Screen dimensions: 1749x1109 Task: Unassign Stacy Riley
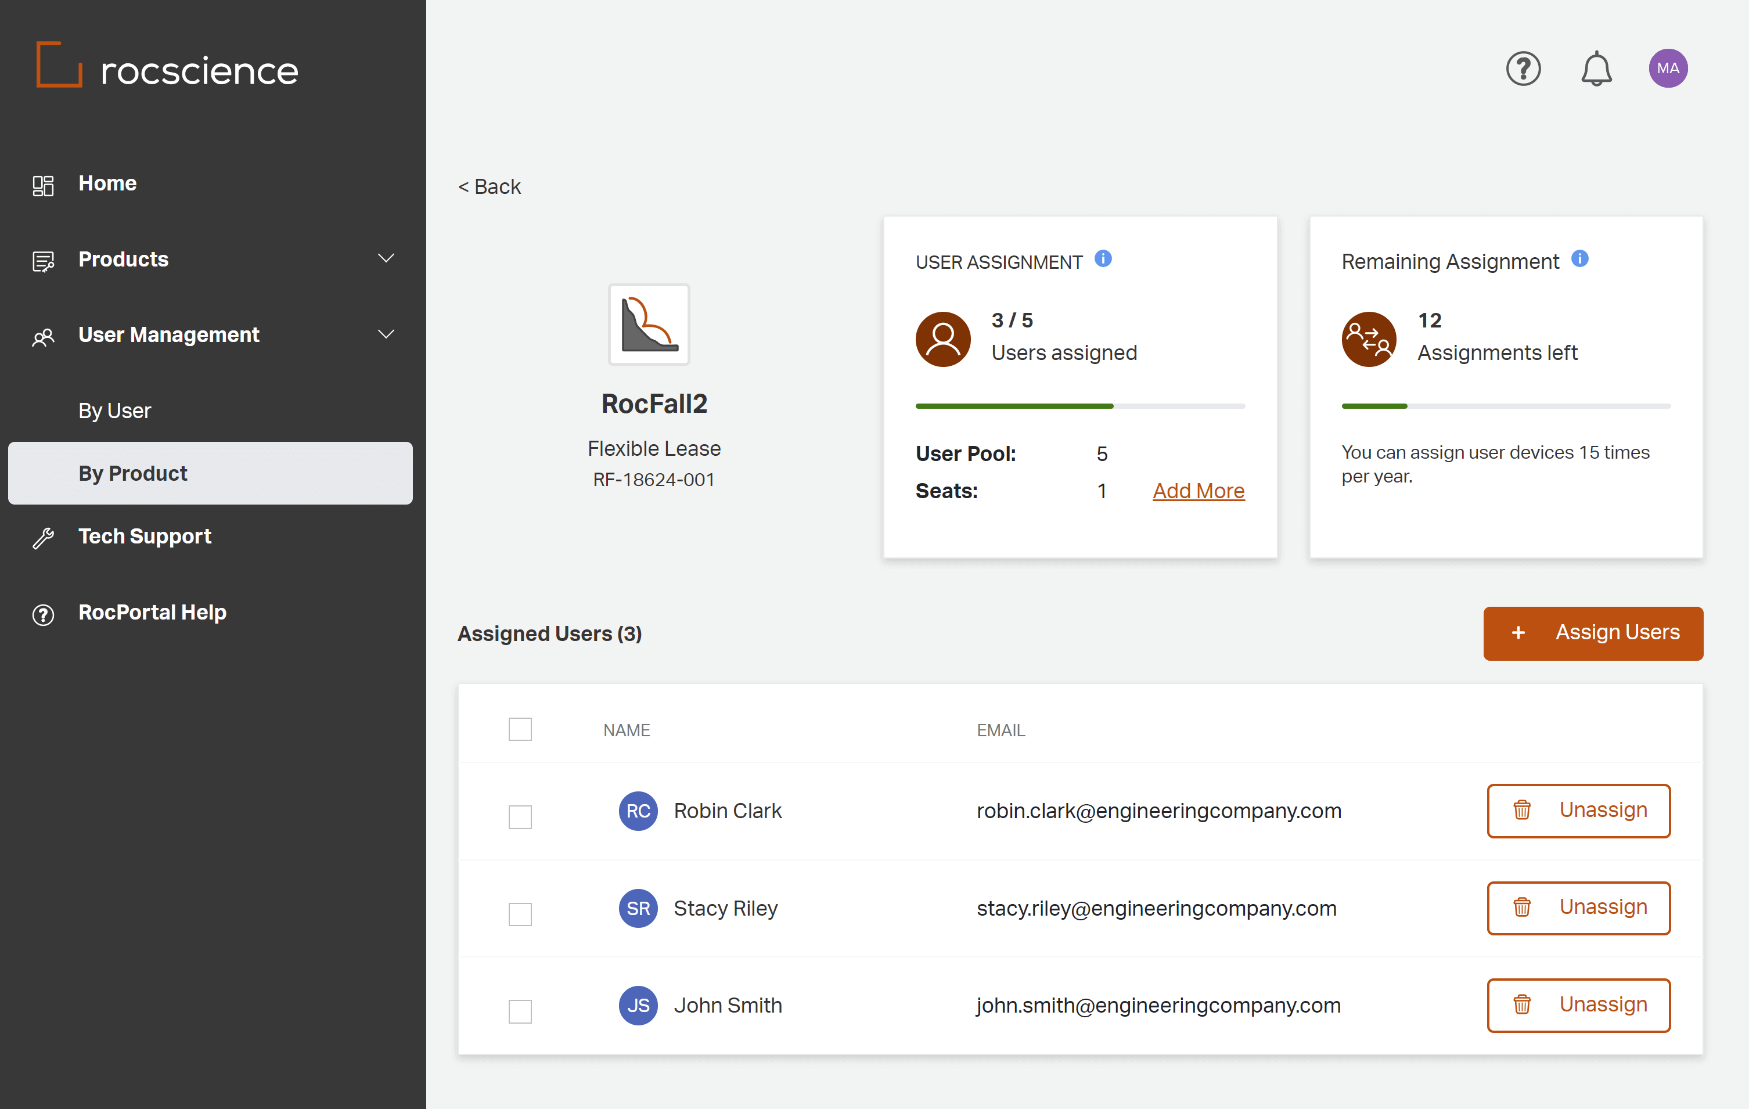[1578, 908]
